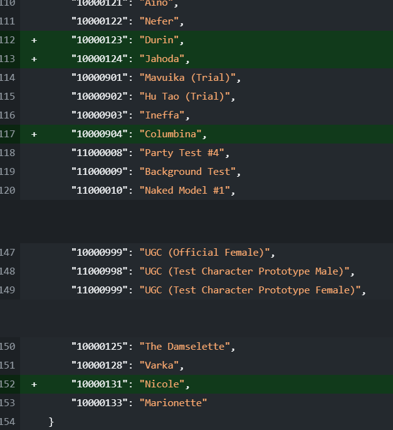
Task: Click "UGC (Test Character Prototype Male)"
Action: point(244,271)
